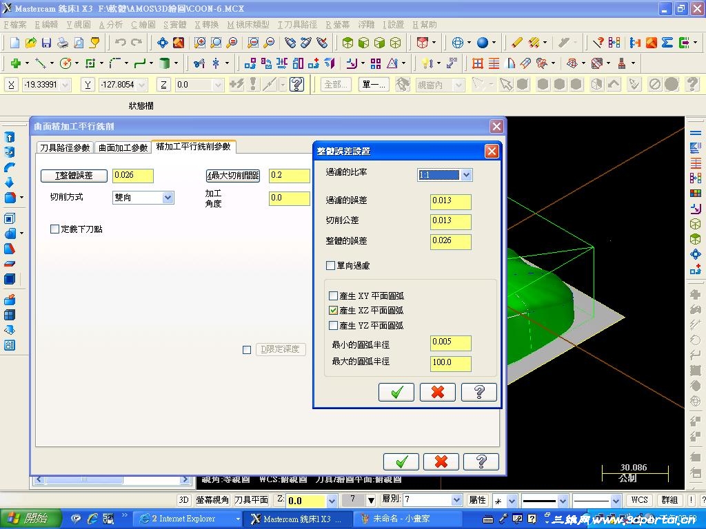
Task: Click the Zoom window magnifier icon
Action: 200,43
